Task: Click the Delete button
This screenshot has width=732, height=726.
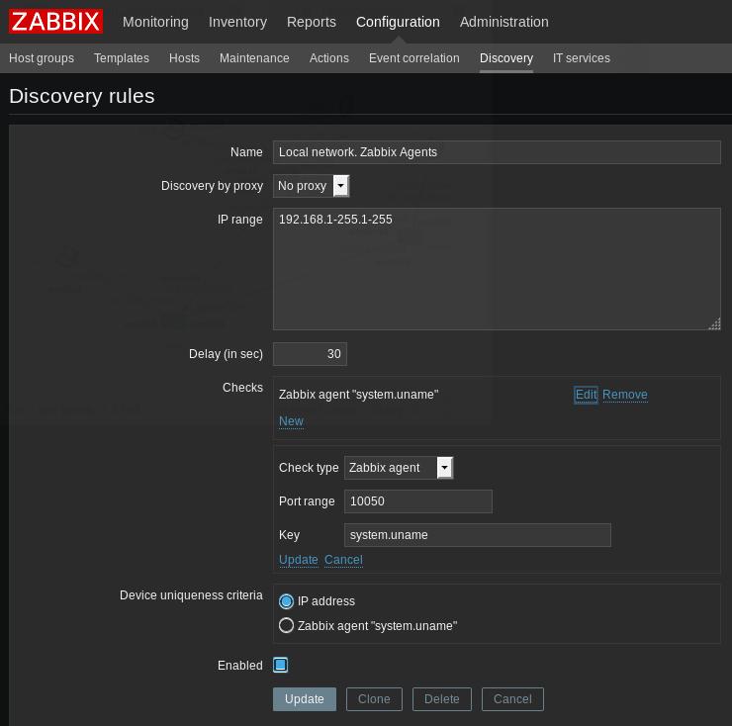Action: tap(441, 699)
